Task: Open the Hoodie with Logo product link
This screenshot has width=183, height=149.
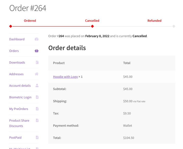Action: (x=65, y=77)
